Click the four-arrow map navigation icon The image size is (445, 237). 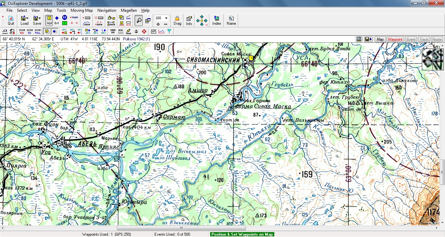(202, 21)
